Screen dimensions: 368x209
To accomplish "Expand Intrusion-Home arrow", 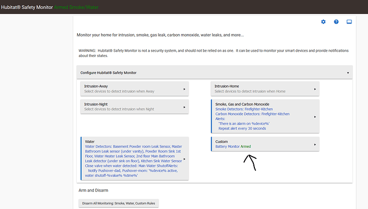I will 315,89.
